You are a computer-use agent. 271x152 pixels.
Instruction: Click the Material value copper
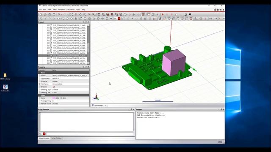[55, 81]
